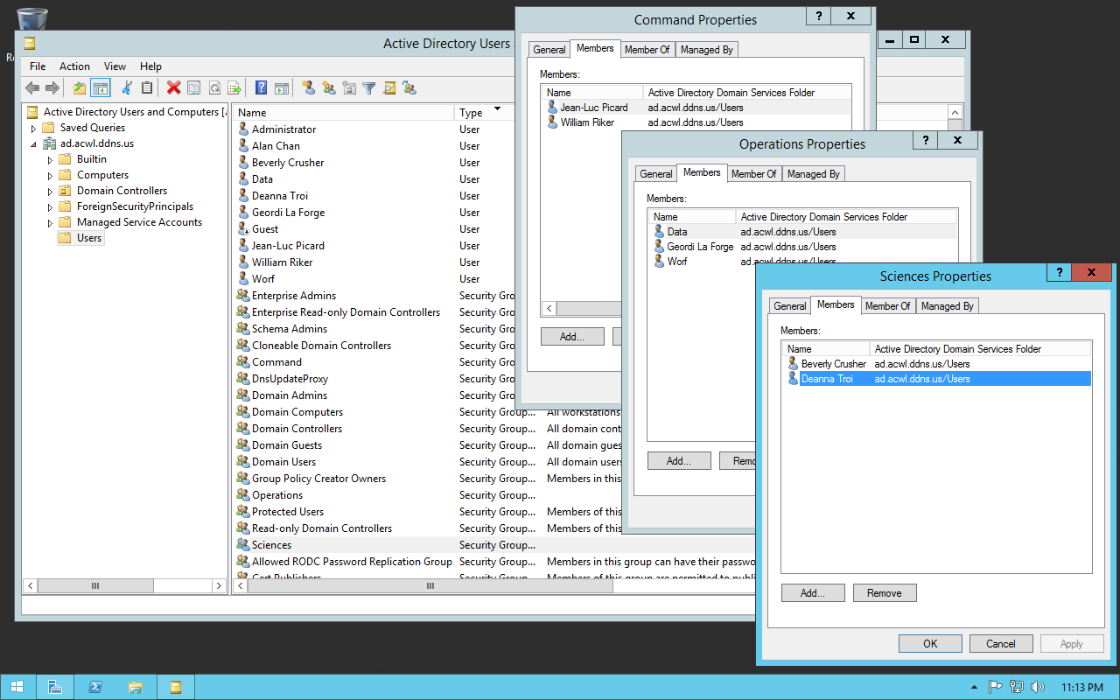Refresh the view with the refresh icon

214,87
